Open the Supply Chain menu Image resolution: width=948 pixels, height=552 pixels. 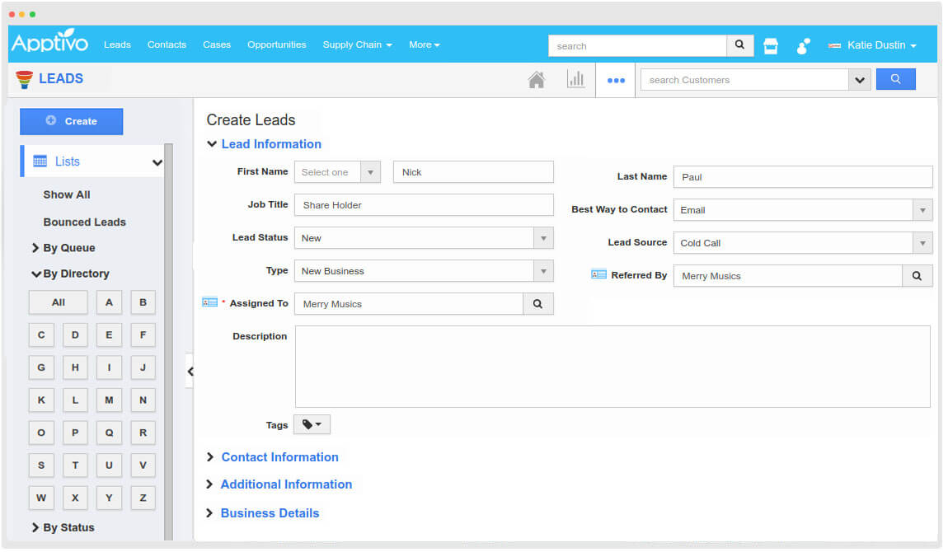point(357,44)
